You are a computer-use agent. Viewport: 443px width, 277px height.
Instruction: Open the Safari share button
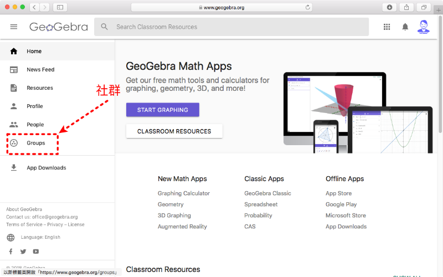click(406, 7)
